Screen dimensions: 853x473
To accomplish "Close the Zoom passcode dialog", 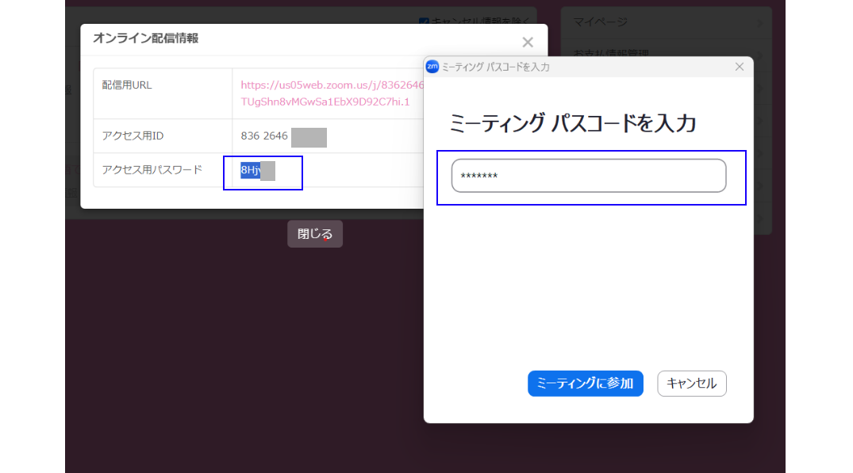I will [x=740, y=67].
